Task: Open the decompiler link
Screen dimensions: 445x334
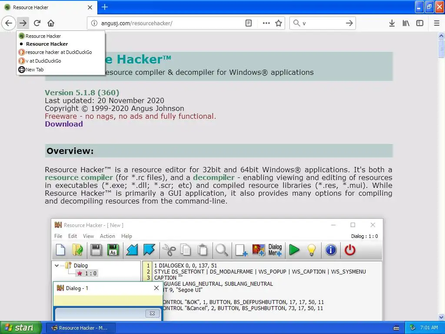Action: 214,177
